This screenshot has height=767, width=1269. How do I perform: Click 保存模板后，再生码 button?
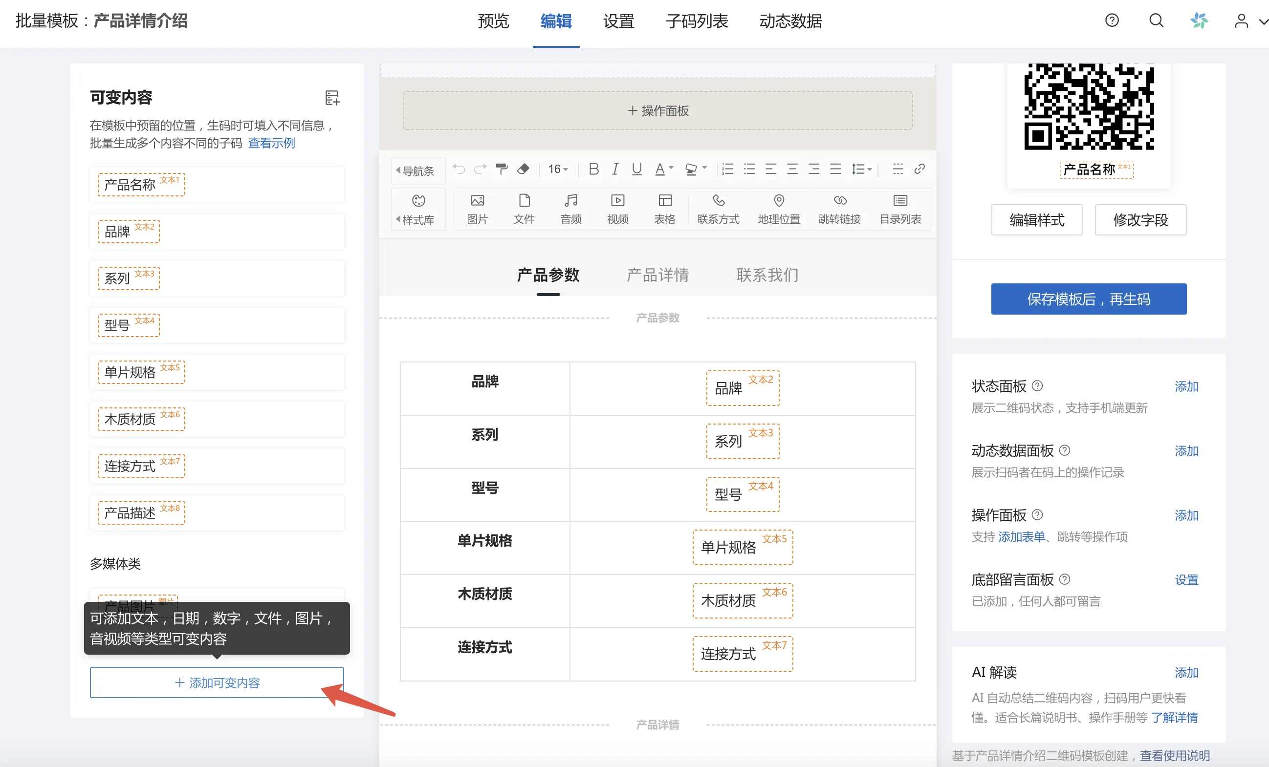(x=1089, y=299)
